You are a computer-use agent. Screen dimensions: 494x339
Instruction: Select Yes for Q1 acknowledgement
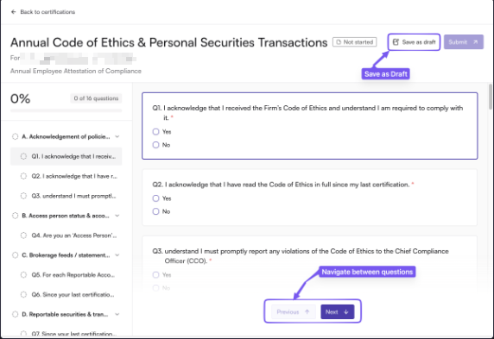pos(155,132)
